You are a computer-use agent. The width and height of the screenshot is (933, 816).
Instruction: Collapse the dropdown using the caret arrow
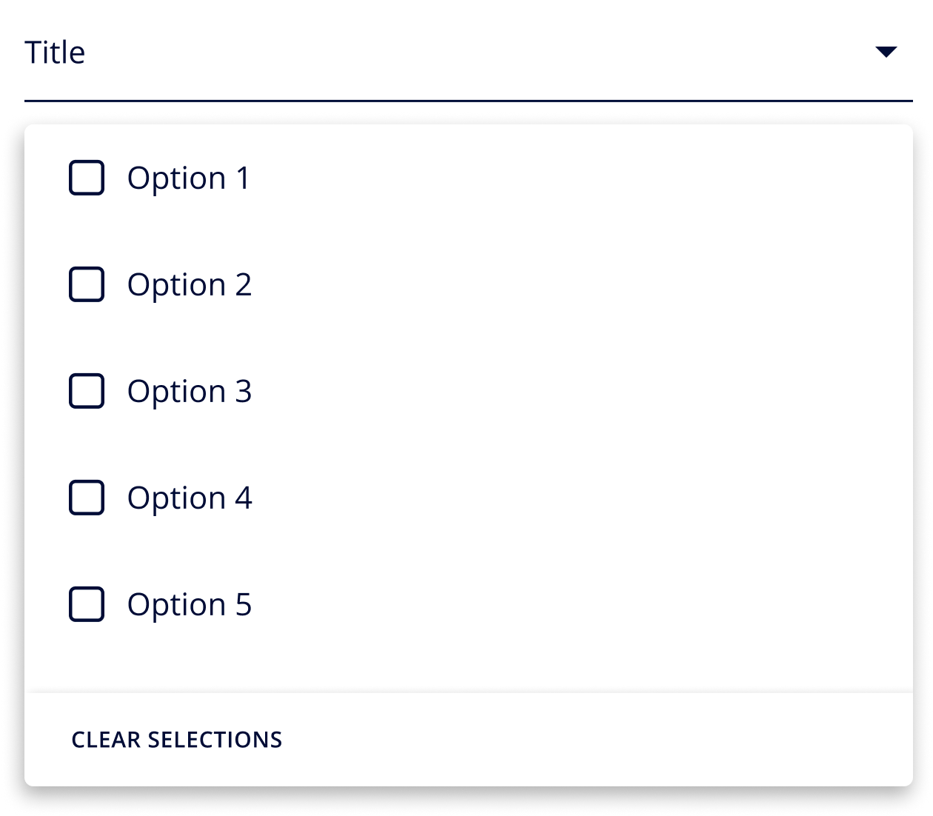(x=886, y=52)
